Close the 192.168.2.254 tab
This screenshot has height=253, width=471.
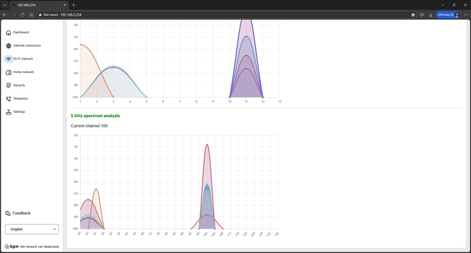pos(65,5)
